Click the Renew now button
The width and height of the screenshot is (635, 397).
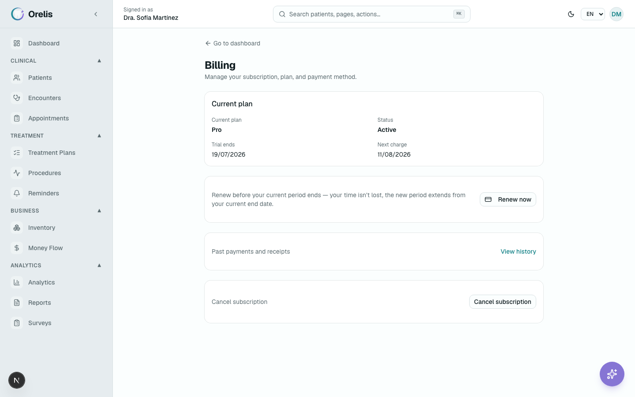point(508,199)
